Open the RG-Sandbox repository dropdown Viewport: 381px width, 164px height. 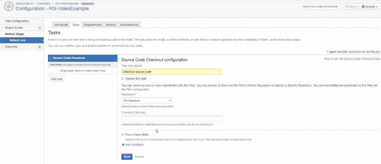point(146,100)
